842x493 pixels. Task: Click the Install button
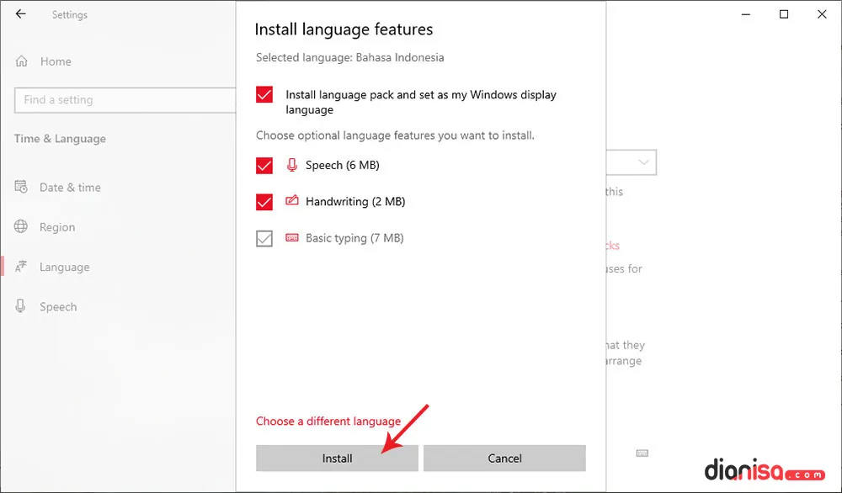coord(337,458)
